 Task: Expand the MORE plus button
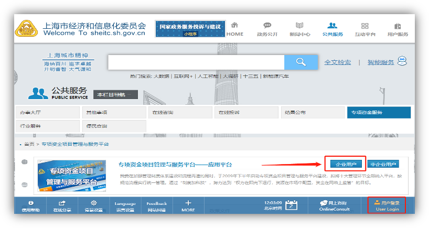pos(188,203)
